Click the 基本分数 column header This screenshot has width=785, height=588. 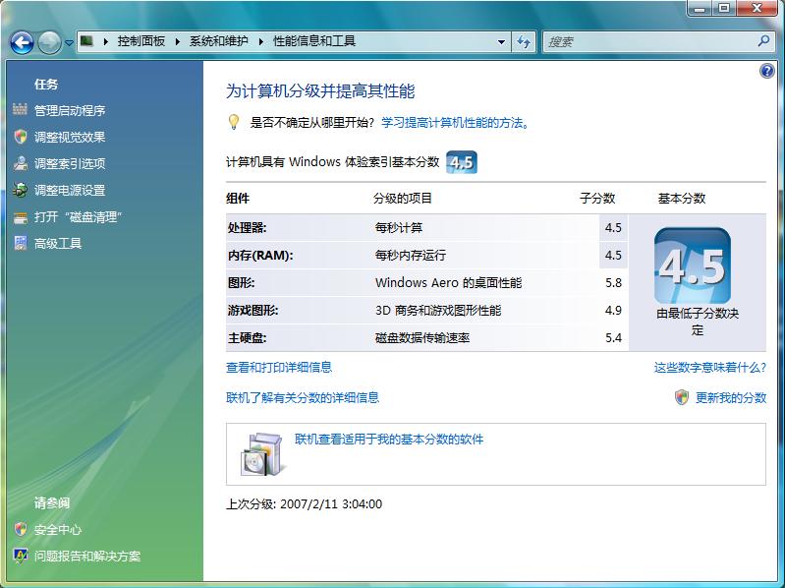[x=682, y=199]
